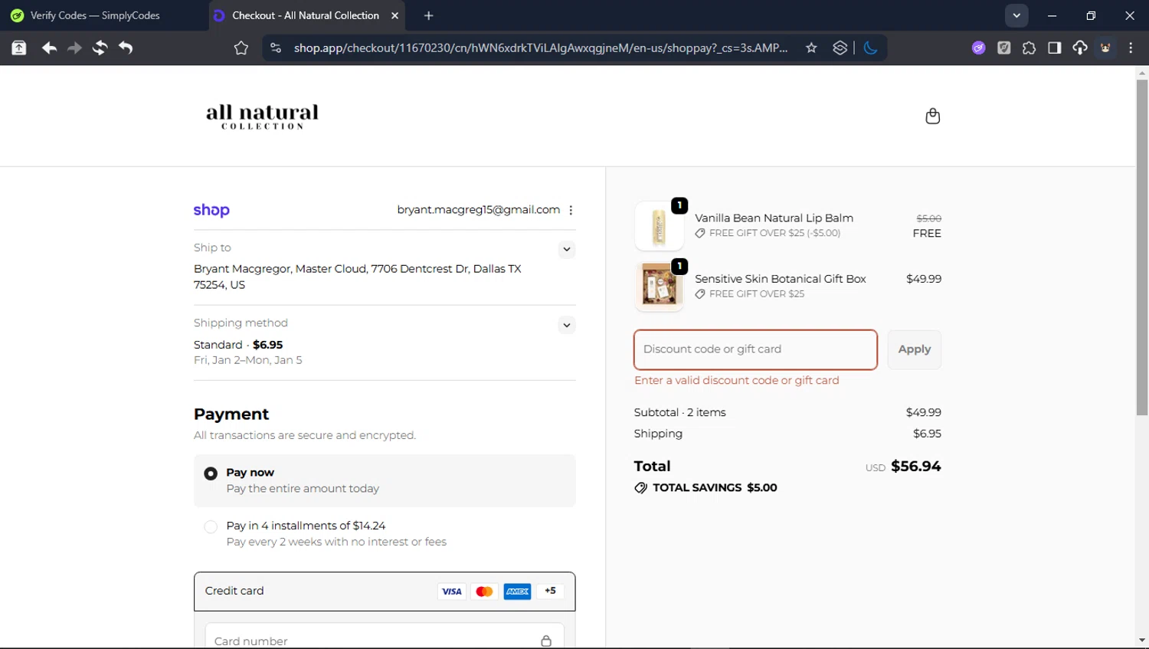
Task: Click the Shop pay logo
Action: click(x=211, y=210)
